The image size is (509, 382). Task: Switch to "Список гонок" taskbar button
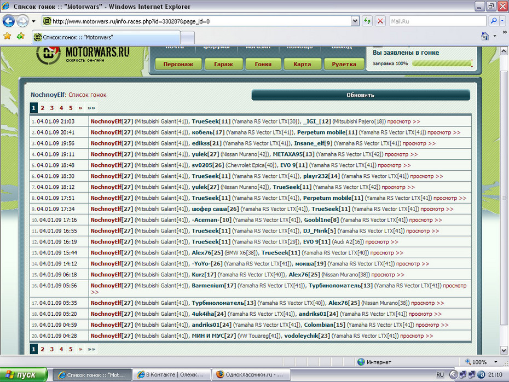92,375
